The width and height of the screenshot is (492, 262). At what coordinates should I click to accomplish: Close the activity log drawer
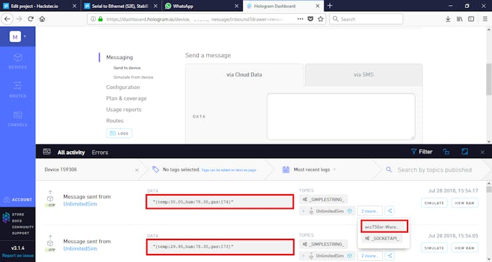482,152
